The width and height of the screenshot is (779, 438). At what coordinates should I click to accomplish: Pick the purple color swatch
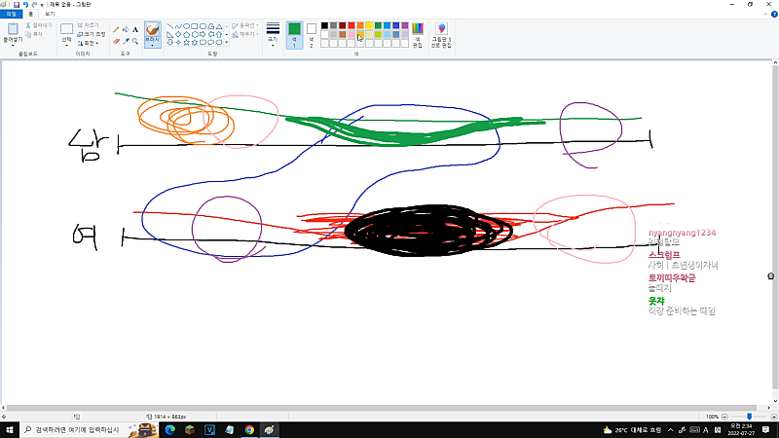(405, 26)
